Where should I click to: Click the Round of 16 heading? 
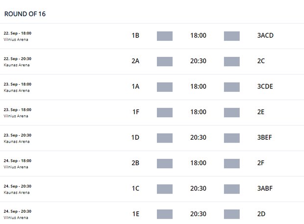point(25,14)
